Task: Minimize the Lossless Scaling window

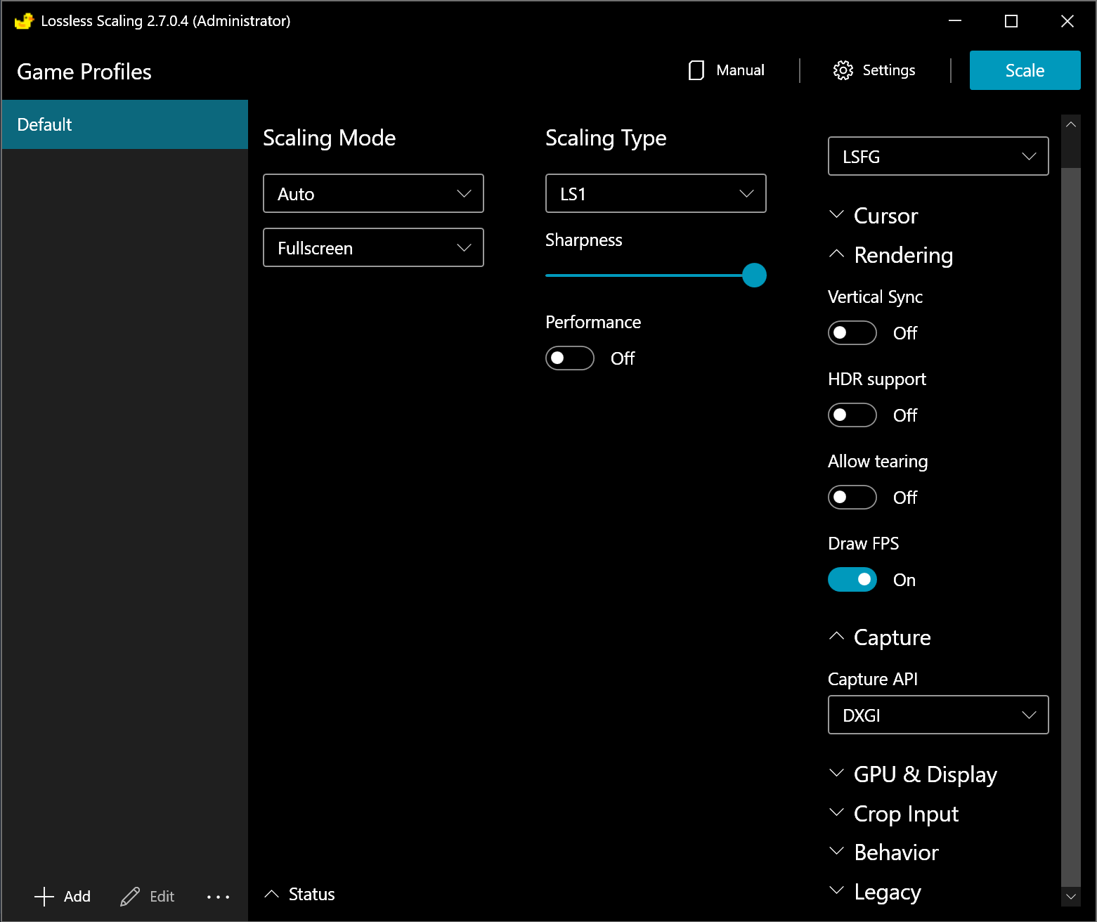Action: (954, 21)
